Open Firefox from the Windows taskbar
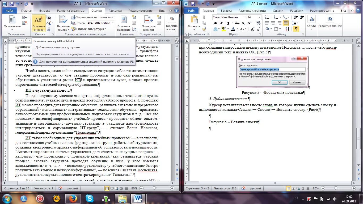363x204 pixels. [x=73, y=198]
